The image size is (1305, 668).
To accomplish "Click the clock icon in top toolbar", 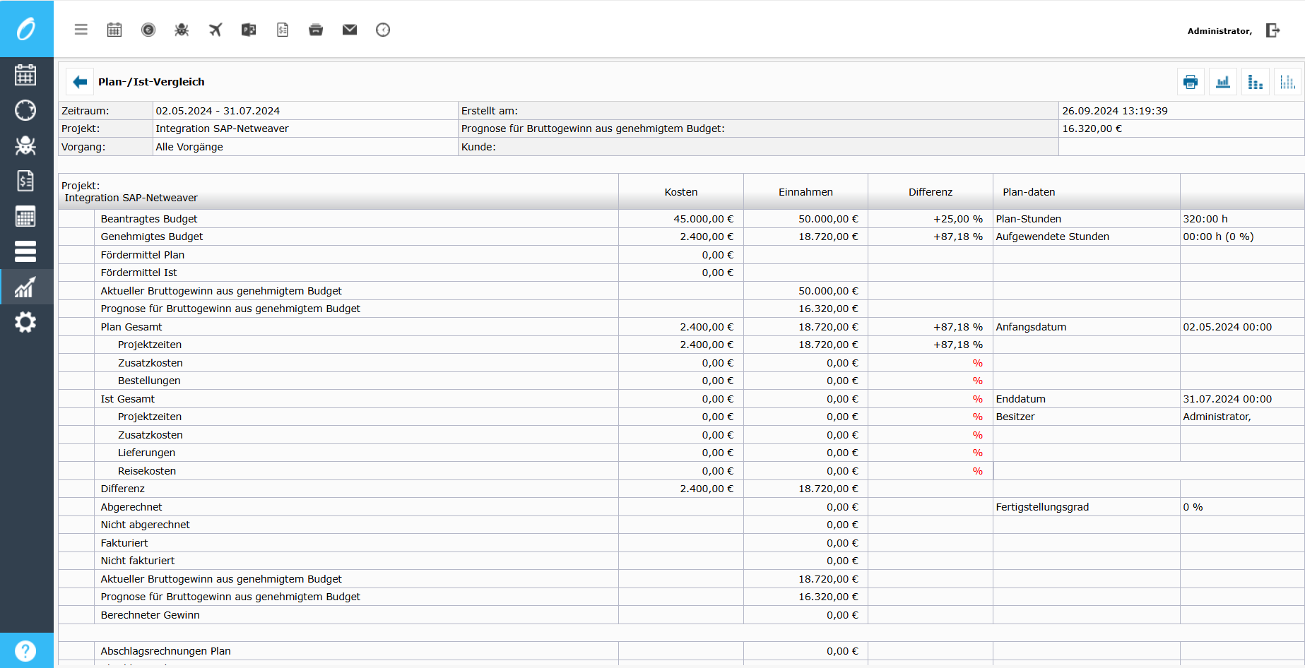I will coord(383,30).
